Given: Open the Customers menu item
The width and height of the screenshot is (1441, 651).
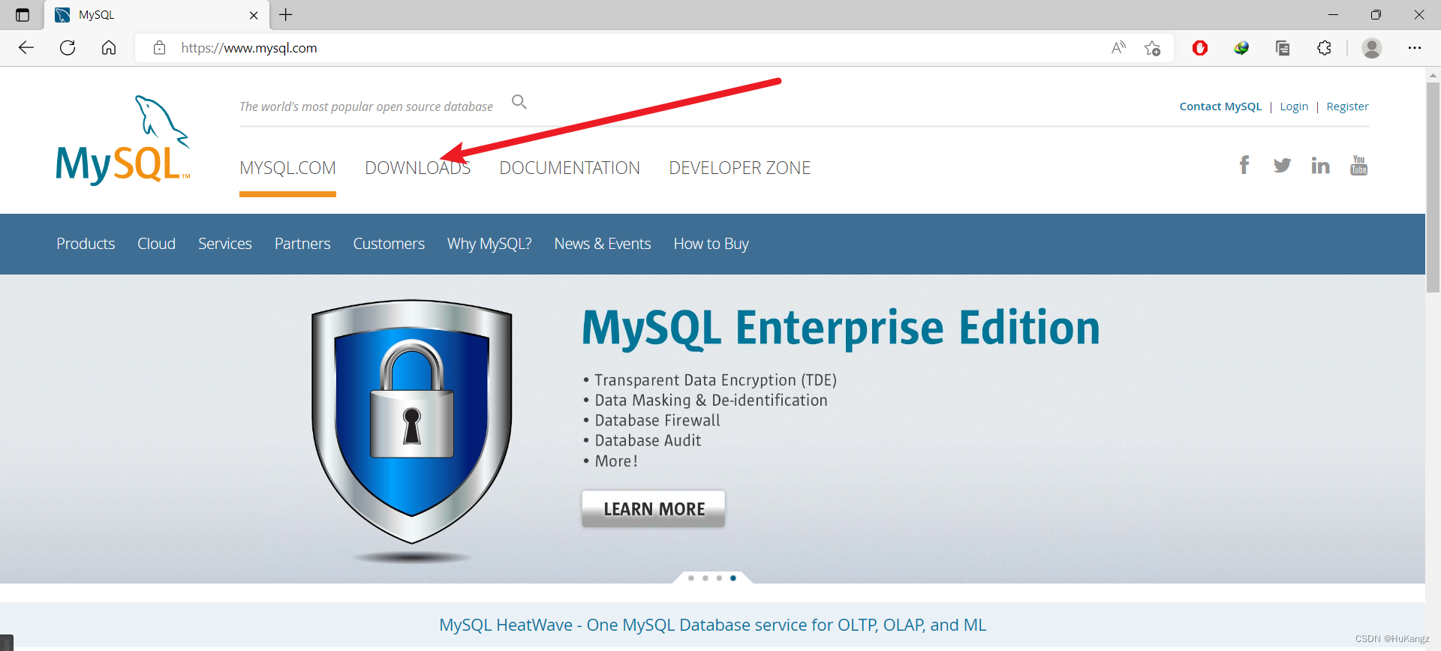Looking at the screenshot, I should (389, 244).
